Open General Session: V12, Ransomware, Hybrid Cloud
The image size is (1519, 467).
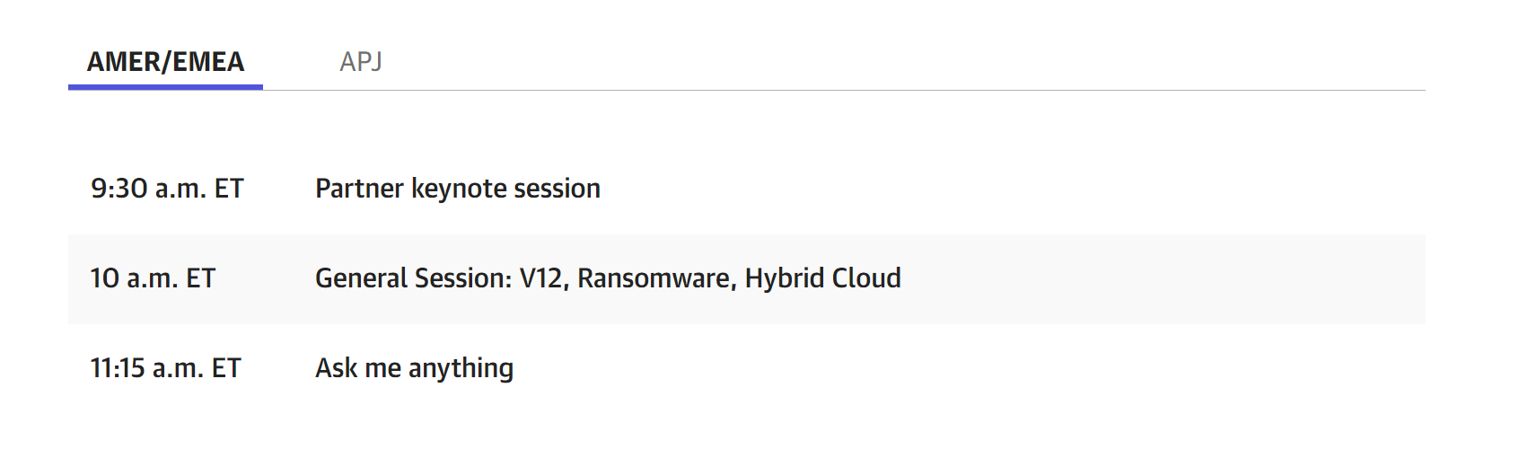(608, 278)
